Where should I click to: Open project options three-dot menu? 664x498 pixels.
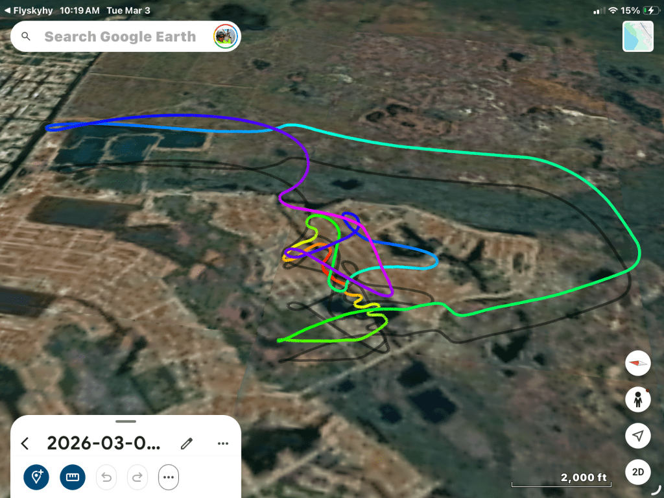tap(223, 444)
